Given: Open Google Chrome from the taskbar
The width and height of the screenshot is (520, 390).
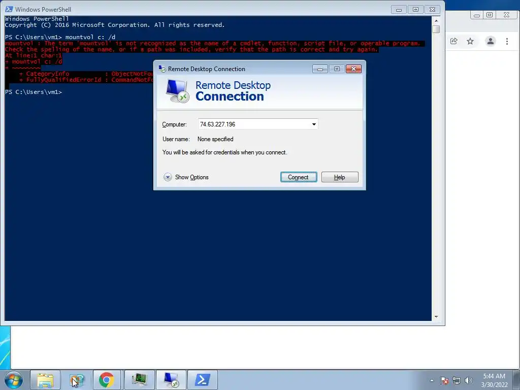Looking at the screenshot, I should coord(107,380).
